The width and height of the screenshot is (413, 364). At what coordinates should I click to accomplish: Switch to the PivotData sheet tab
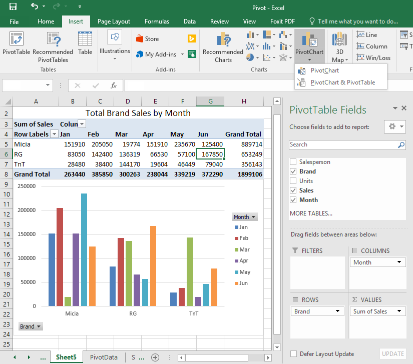point(104,357)
